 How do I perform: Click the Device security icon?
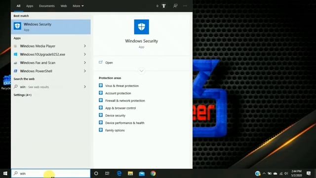pyautogui.click(x=101, y=115)
